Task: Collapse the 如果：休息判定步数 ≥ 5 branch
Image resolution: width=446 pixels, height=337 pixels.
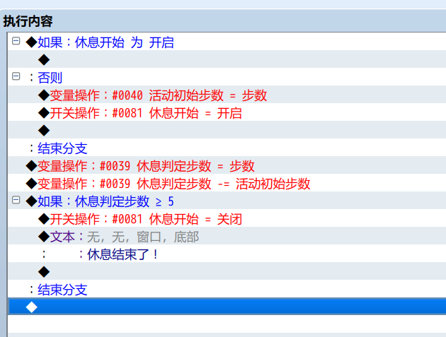Action: [x=16, y=200]
